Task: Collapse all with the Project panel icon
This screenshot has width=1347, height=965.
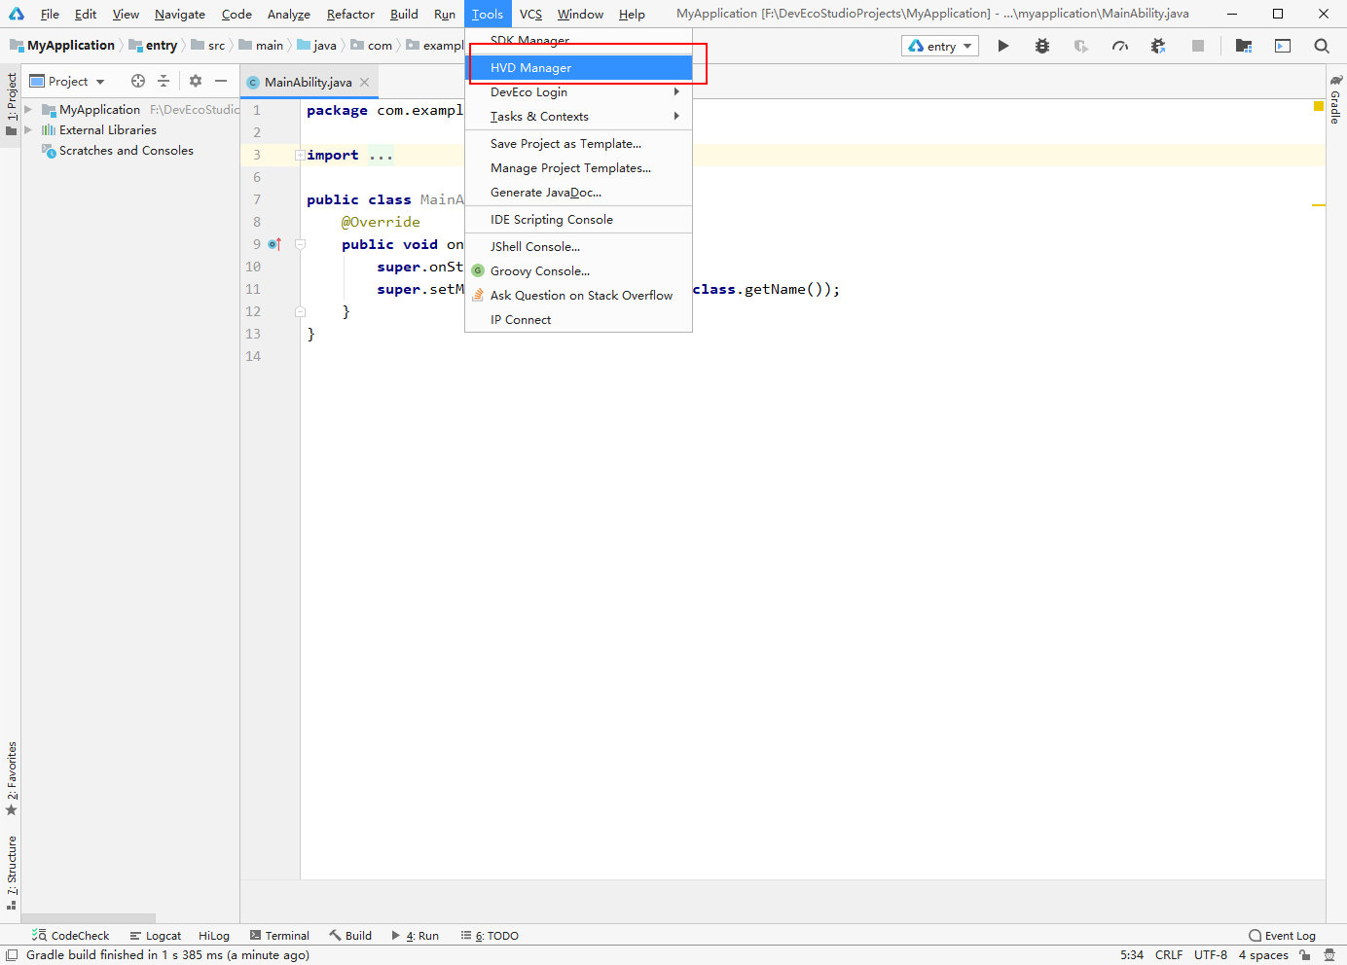Action: tap(164, 82)
